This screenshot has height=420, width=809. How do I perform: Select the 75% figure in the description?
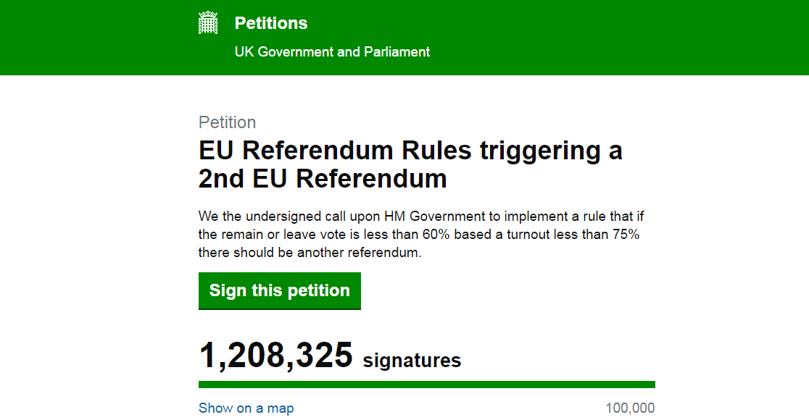click(x=626, y=235)
